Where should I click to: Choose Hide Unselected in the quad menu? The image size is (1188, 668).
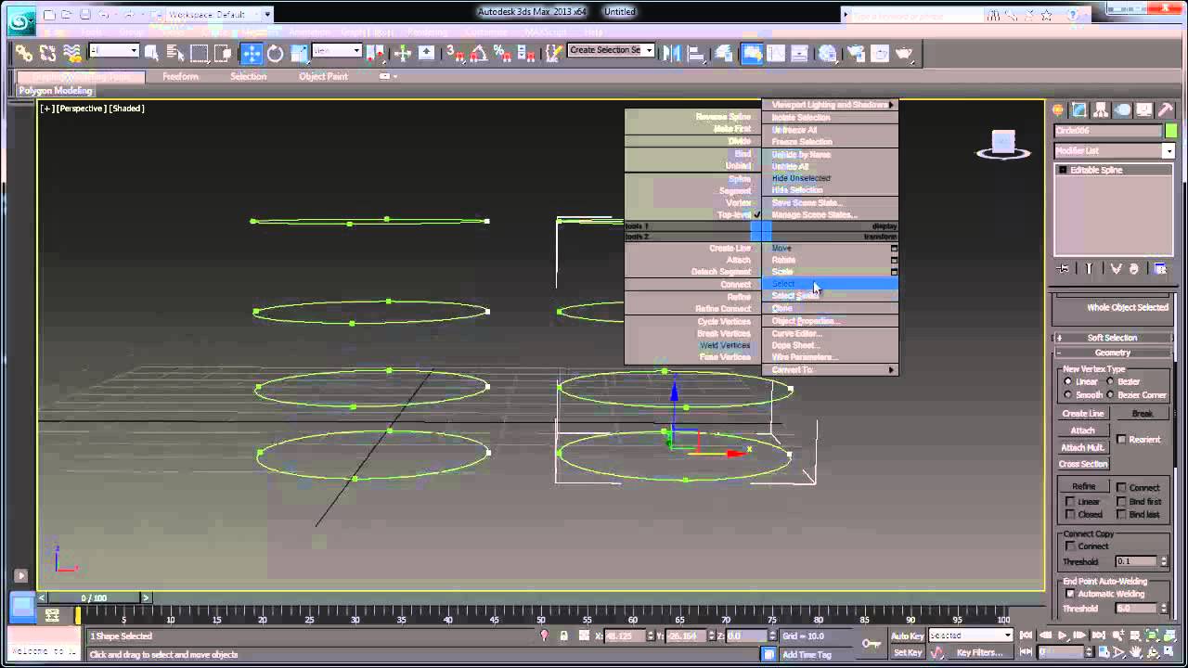point(830,178)
